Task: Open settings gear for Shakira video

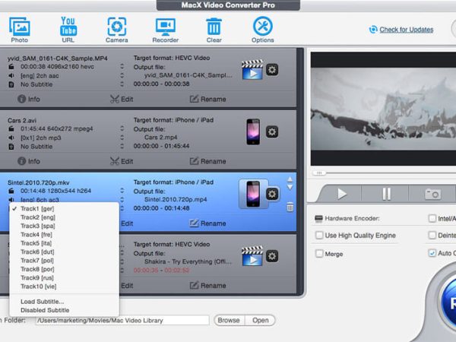Action: 272,256
